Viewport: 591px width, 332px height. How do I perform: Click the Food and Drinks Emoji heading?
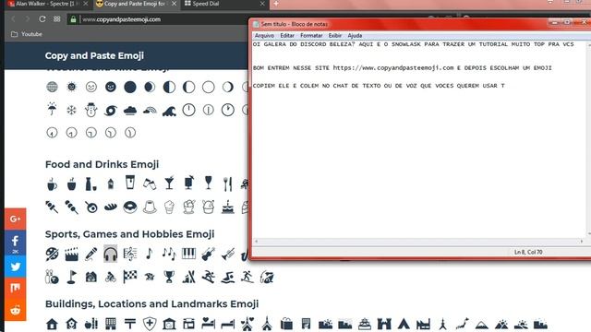102,164
